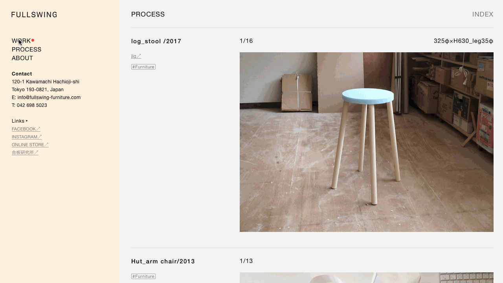Click the info@fullswing-furniture.com email address
This screenshot has width=503, height=283.
[x=49, y=97]
